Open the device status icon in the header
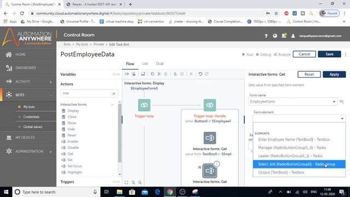Screen dimensions: 350x197 coord(284,35)
